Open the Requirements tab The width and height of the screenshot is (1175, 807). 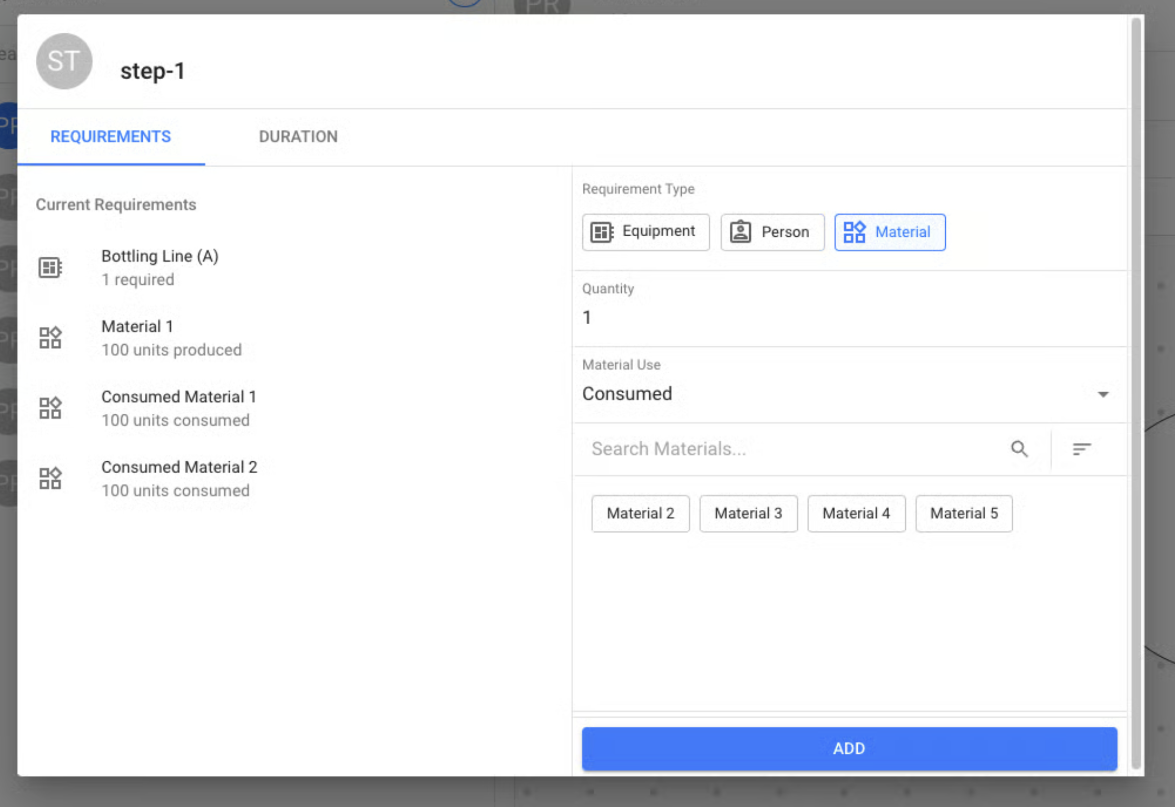111,137
